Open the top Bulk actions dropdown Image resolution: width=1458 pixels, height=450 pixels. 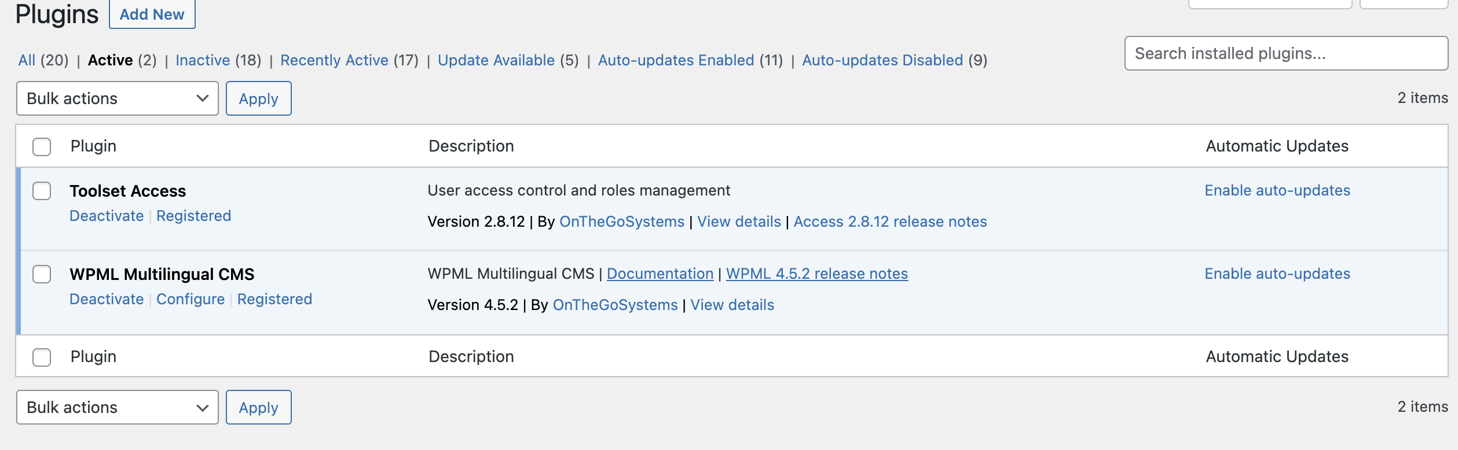(118, 98)
